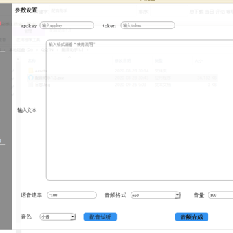Screen dimensions: 233x233
Task: Expand the 音频格式 mp3 dropdown arrow
Action: click(x=177, y=195)
